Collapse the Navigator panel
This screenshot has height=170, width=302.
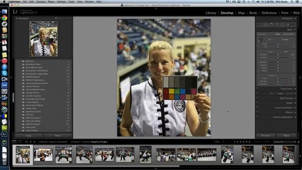pos(17,18)
